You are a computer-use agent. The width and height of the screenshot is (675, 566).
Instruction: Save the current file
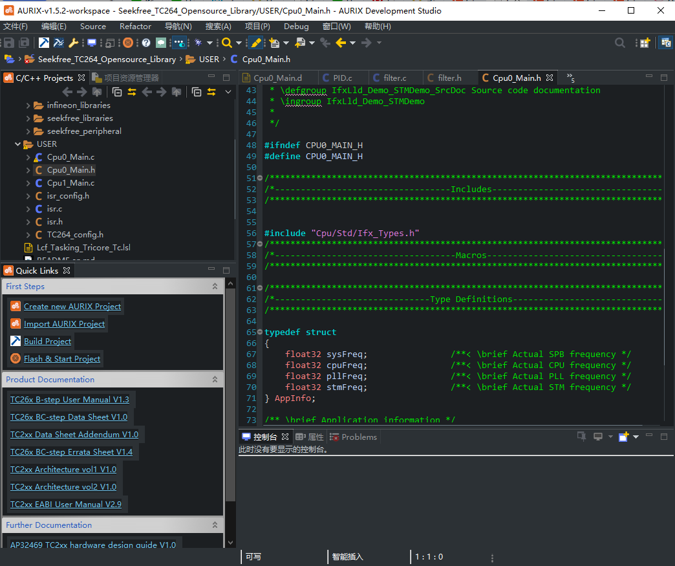tap(9, 43)
